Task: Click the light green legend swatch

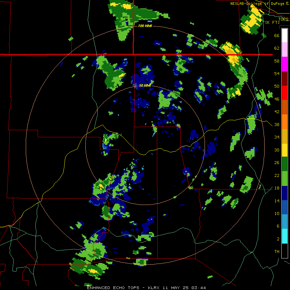Action: (x=285, y=179)
